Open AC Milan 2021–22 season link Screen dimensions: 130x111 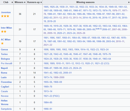(48, 45)
